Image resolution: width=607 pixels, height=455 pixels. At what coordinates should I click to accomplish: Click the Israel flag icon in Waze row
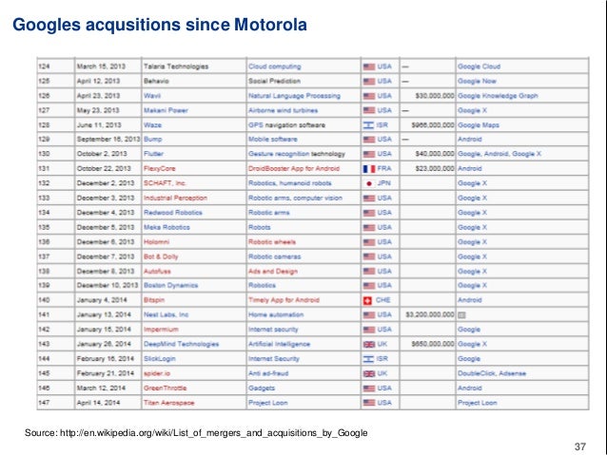click(368, 125)
